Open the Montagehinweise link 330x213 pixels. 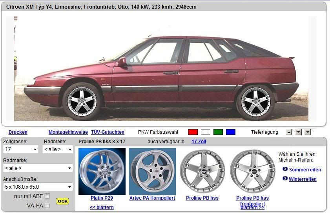[68, 132]
